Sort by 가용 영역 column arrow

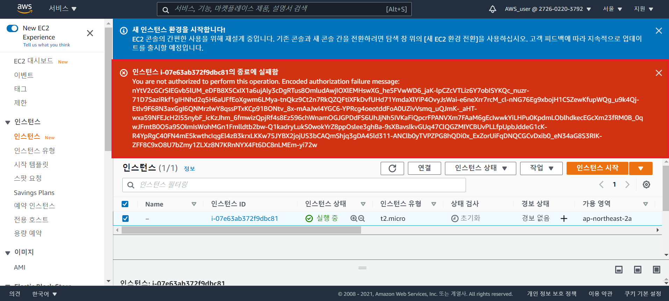(646, 204)
